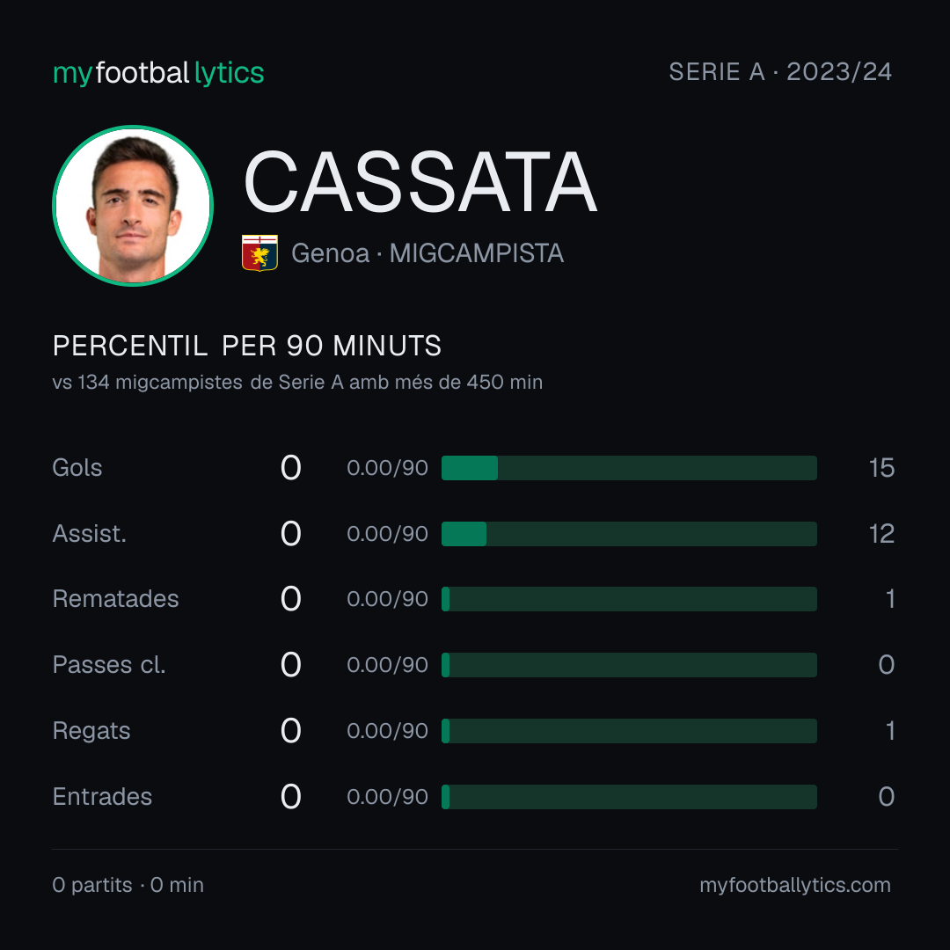Click the Regats 0.00/90 rate value

[387, 731]
